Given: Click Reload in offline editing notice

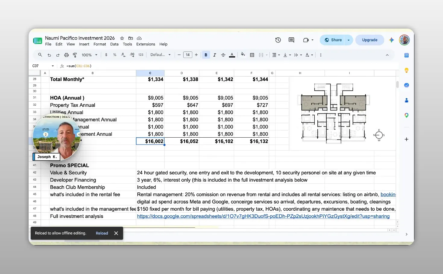Looking at the screenshot, I should (x=102, y=233).
